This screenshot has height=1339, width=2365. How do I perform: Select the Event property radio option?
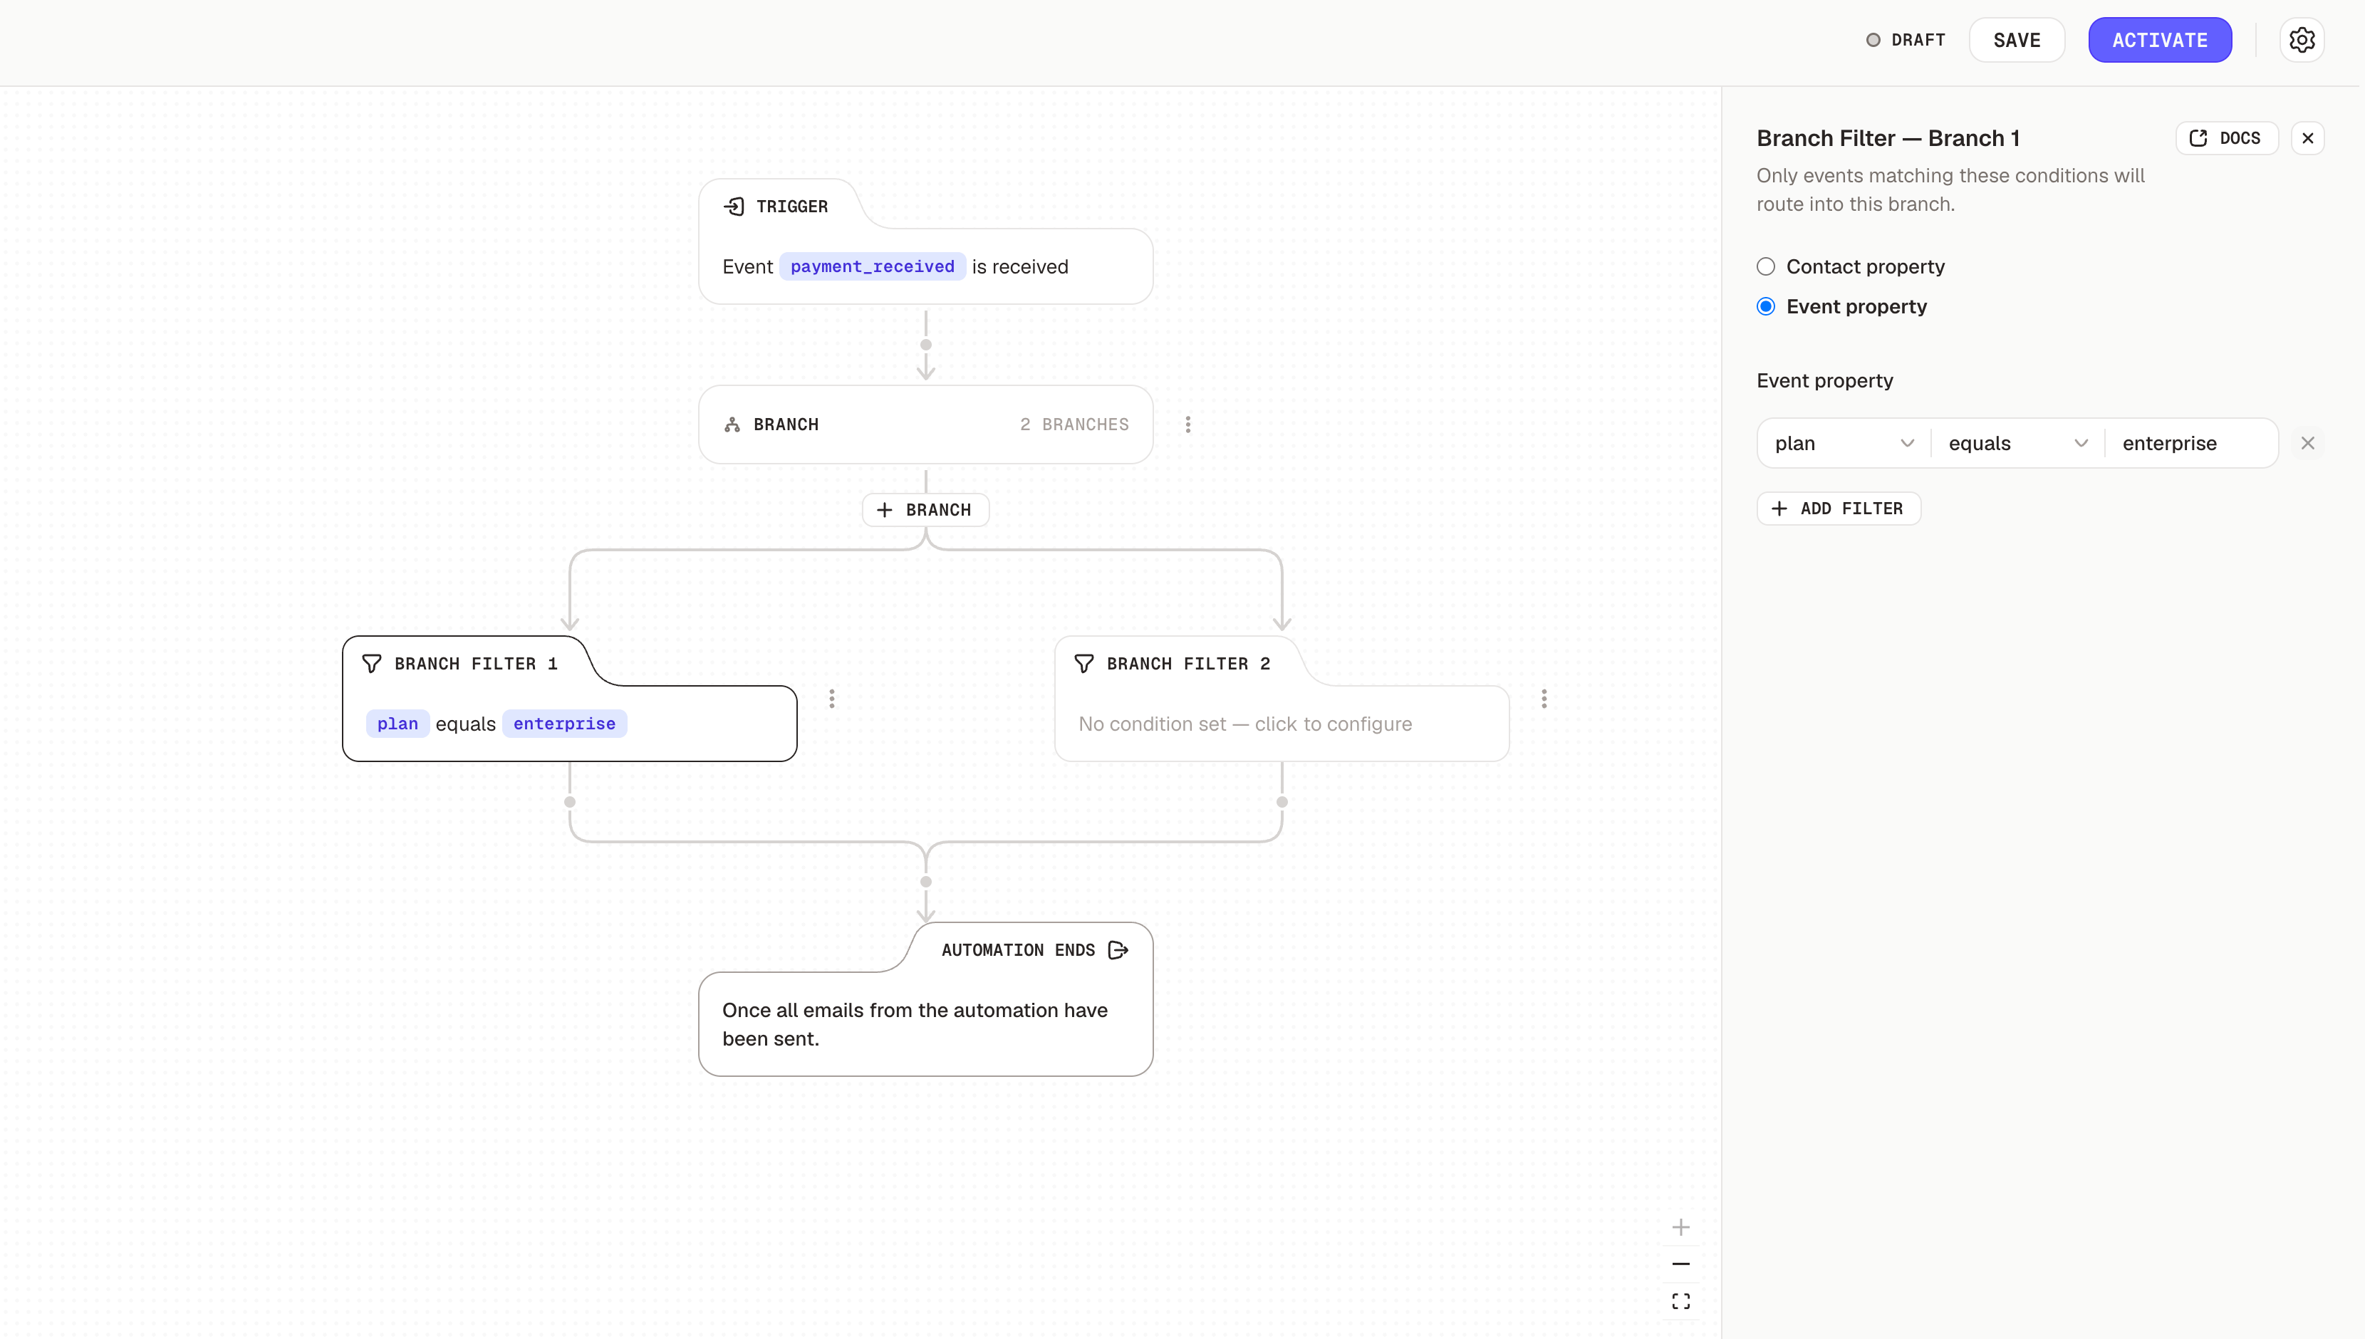[1765, 306]
